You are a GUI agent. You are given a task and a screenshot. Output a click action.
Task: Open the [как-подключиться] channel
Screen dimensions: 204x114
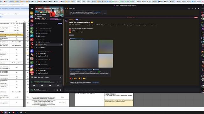[49, 28]
